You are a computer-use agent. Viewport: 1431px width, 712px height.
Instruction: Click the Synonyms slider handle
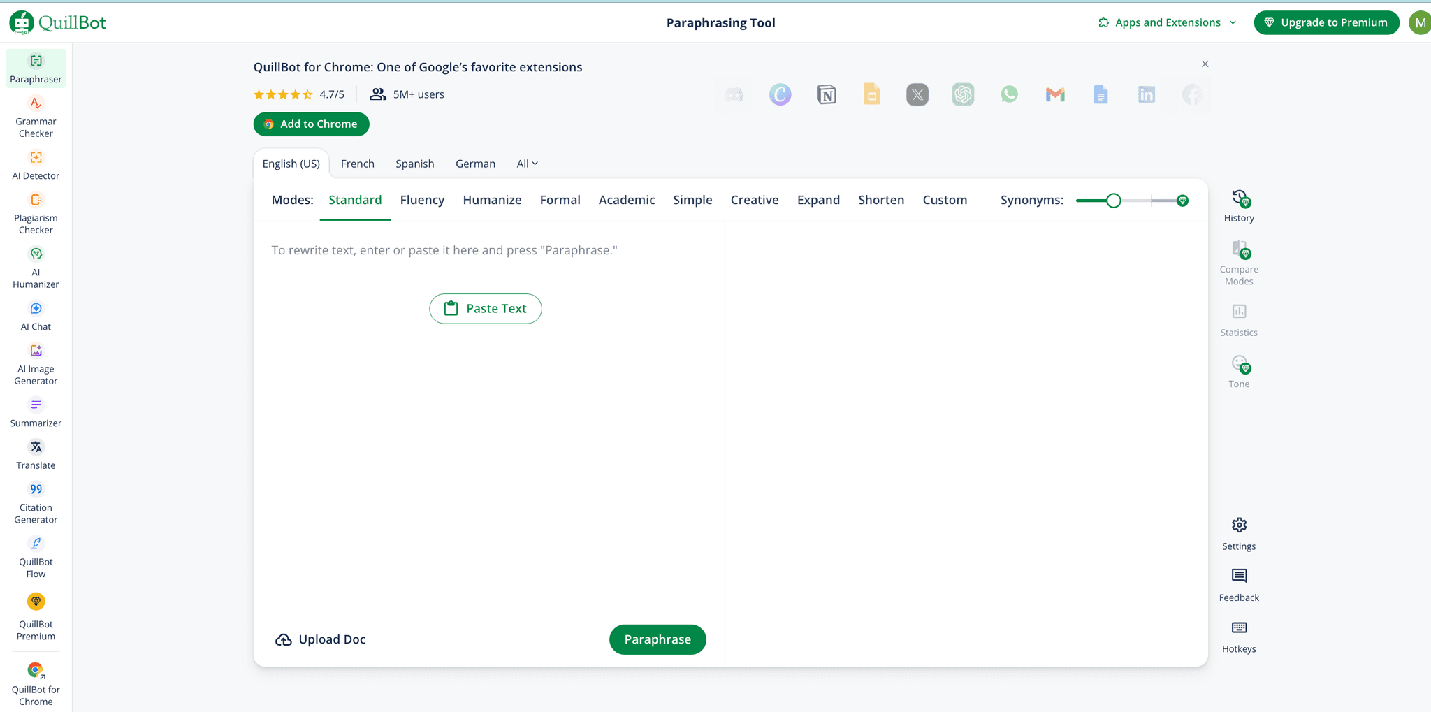[1114, 201]
